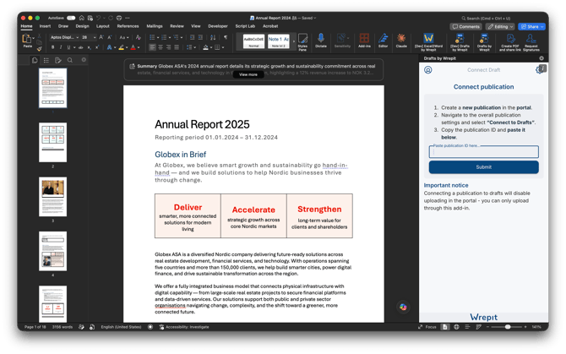Open the Claude add-in

pos(401,41)
